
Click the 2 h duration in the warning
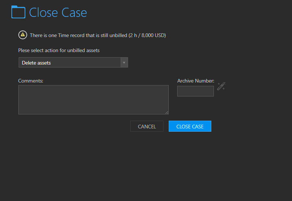pos(134,35)
